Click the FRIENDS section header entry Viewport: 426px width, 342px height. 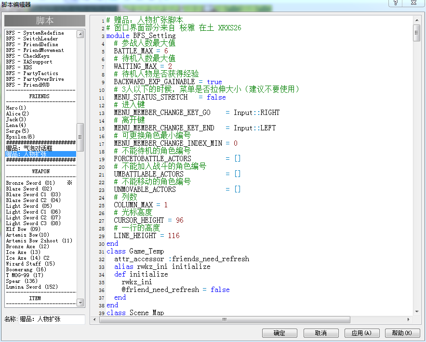(40, 97)
